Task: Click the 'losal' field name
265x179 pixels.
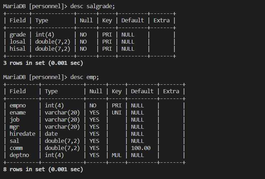Action: (x=18, y=42)
